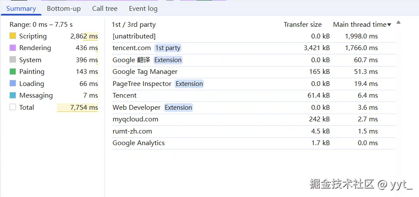Click the PageTree Inspector Extension badge
The width and height of the screenshot is (419, 197).
coord(189,84)
